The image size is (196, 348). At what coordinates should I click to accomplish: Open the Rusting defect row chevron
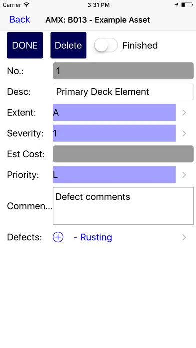pos(184,237)
